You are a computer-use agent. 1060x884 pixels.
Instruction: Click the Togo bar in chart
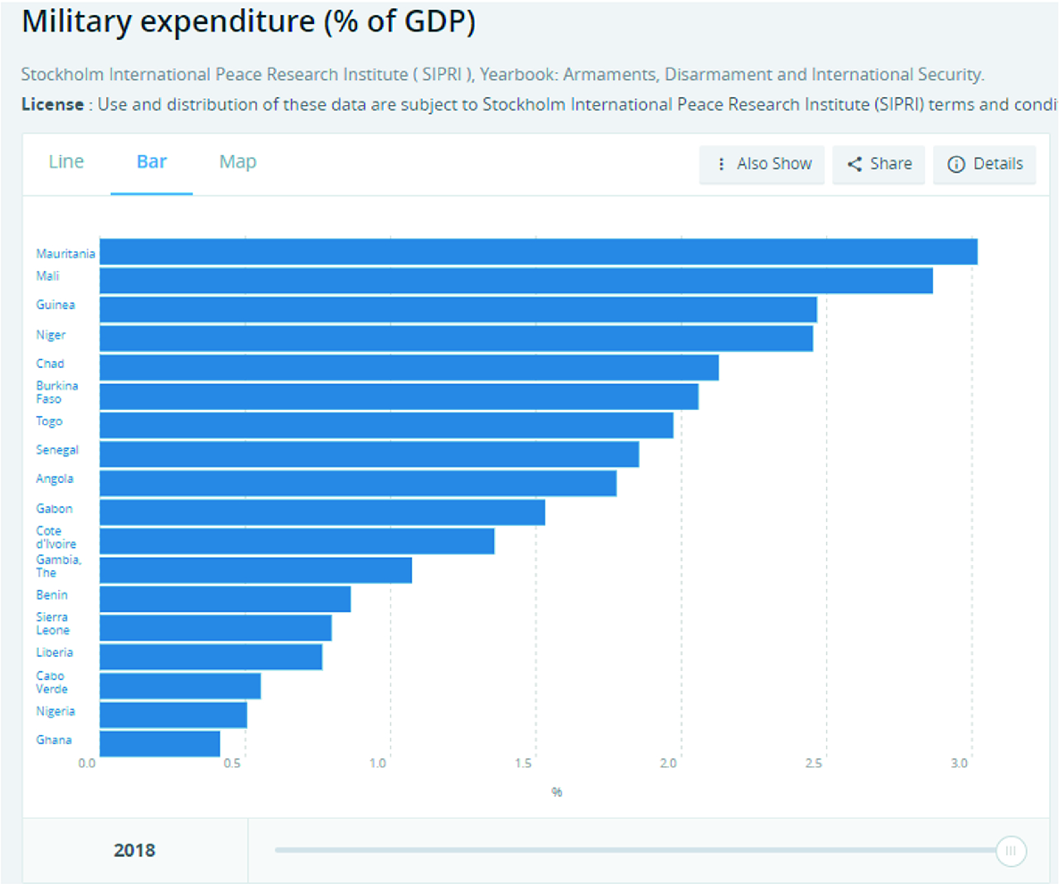tap(386, 425)
